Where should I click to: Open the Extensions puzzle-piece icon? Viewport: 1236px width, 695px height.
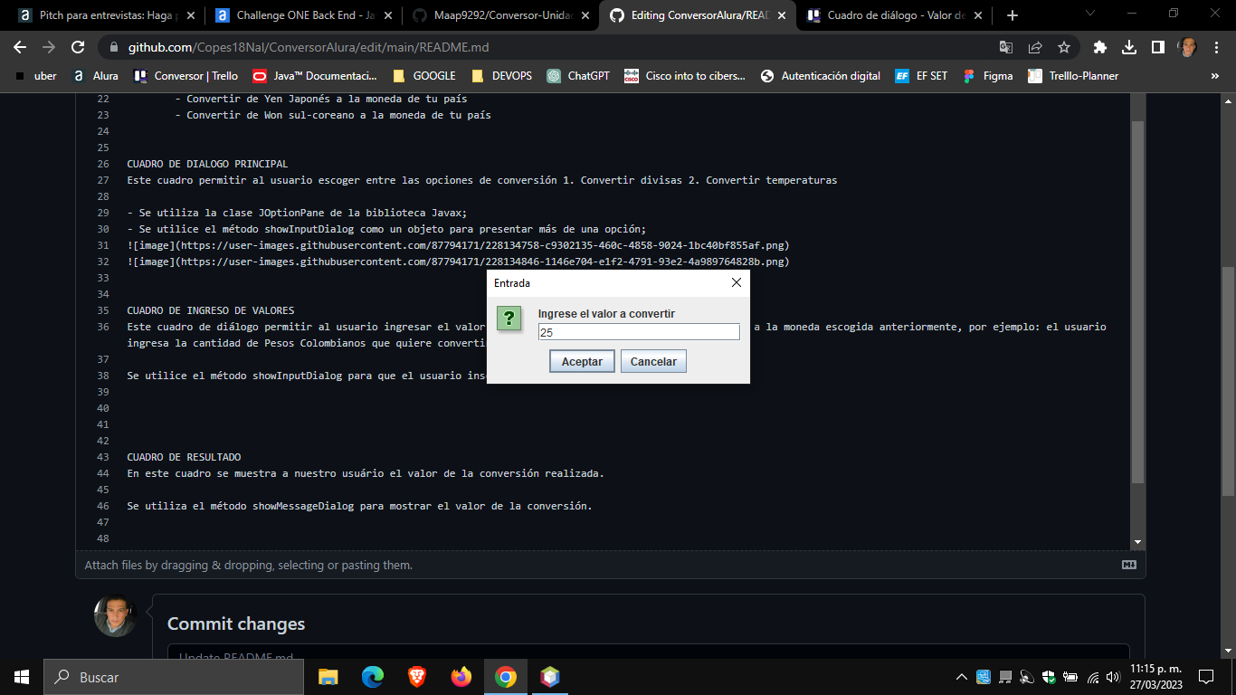tap(1100, 50)
